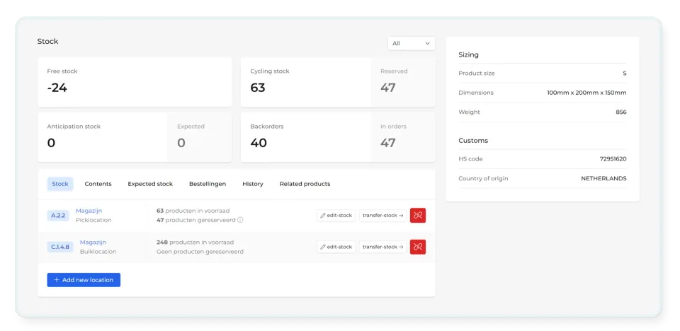Click edit-stock for location C.1.4.8

click(x=336, y=247)
